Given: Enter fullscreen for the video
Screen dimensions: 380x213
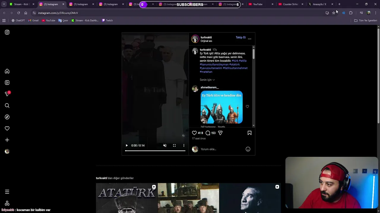Looking at the screenshot, I should point(174,146).
